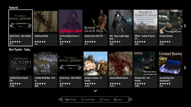The width and height of the screenshot is (191, 107).
Task: Advance Most Popular row with right arrow
Action: click(185, 68)
